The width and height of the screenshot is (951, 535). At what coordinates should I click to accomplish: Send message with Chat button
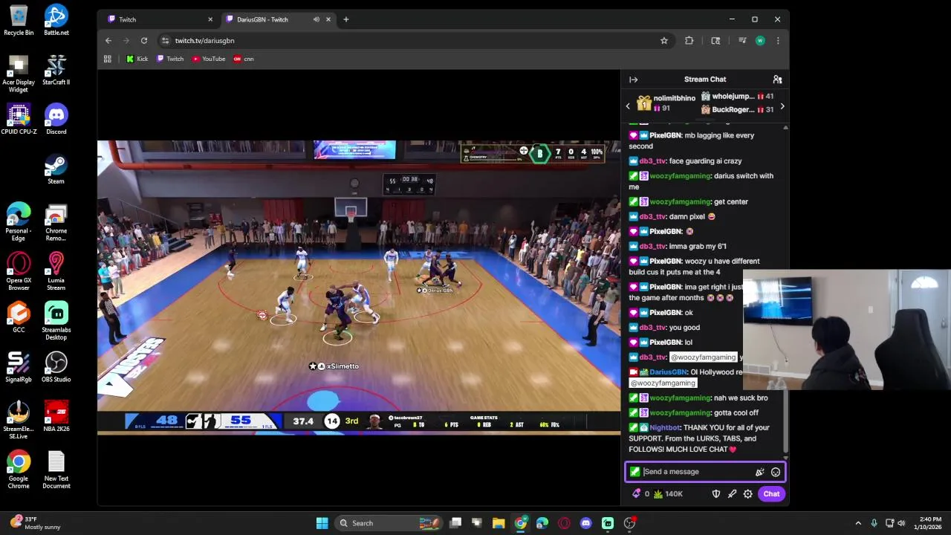click(771, 493)
